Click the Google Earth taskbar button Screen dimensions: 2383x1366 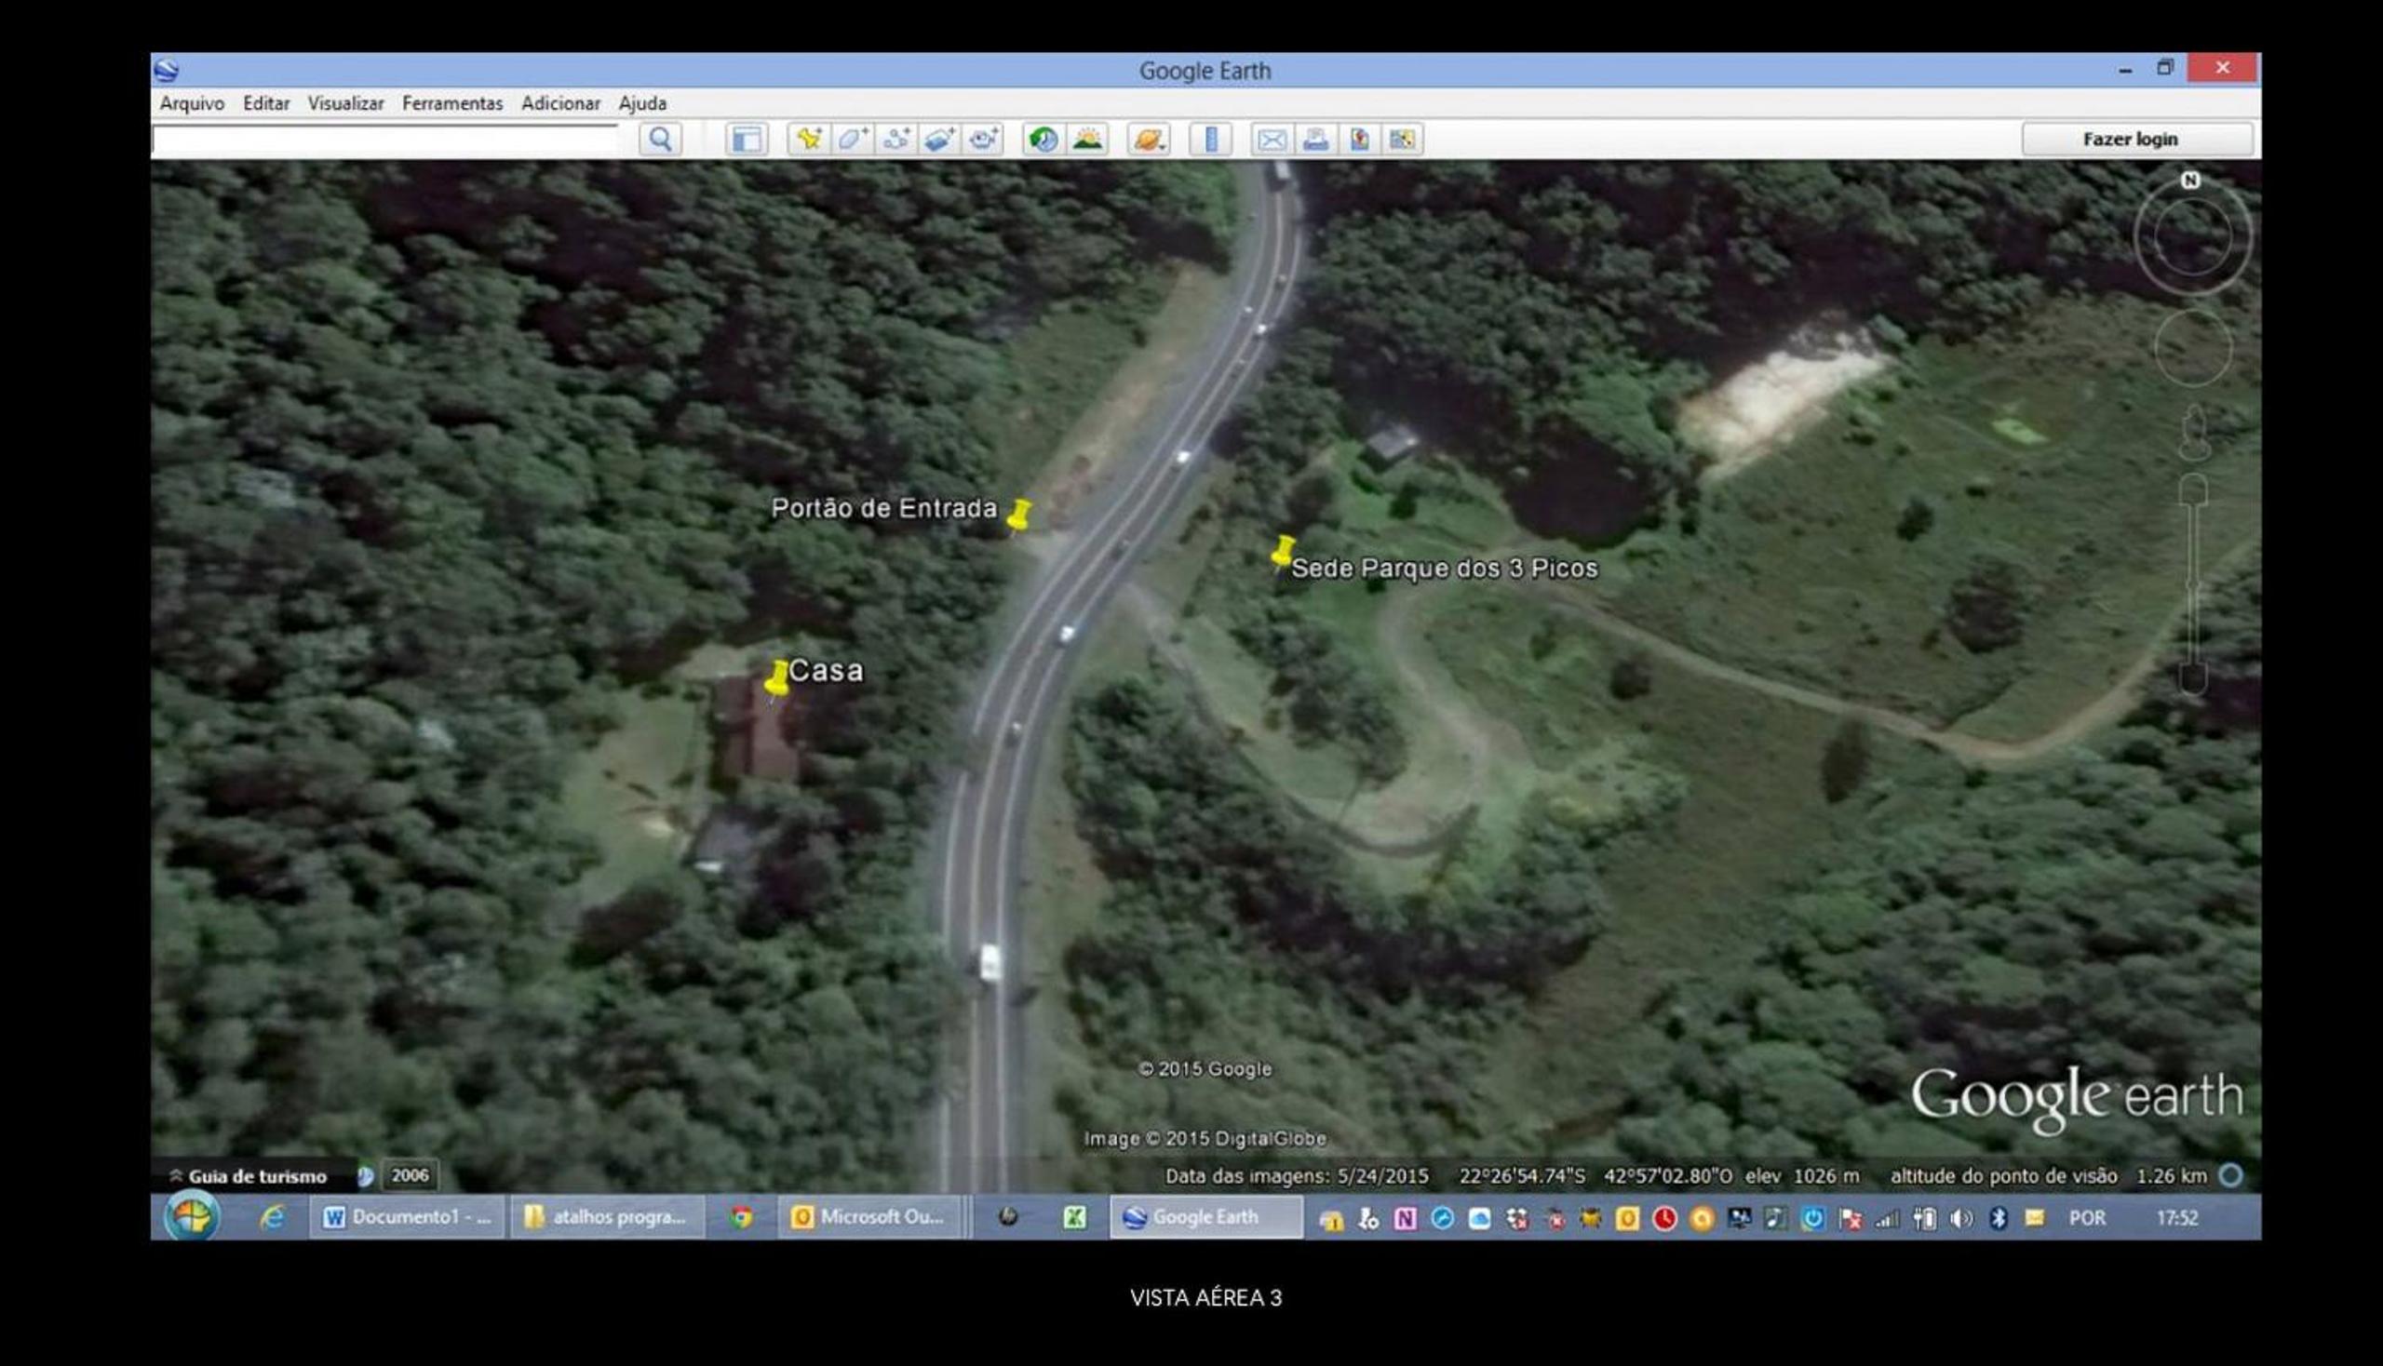(1206, 1217)
